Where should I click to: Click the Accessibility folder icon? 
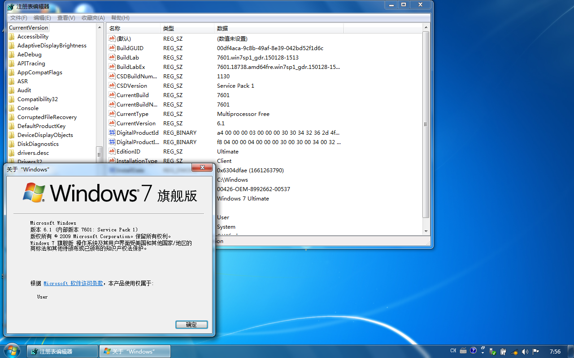point(12,37)
